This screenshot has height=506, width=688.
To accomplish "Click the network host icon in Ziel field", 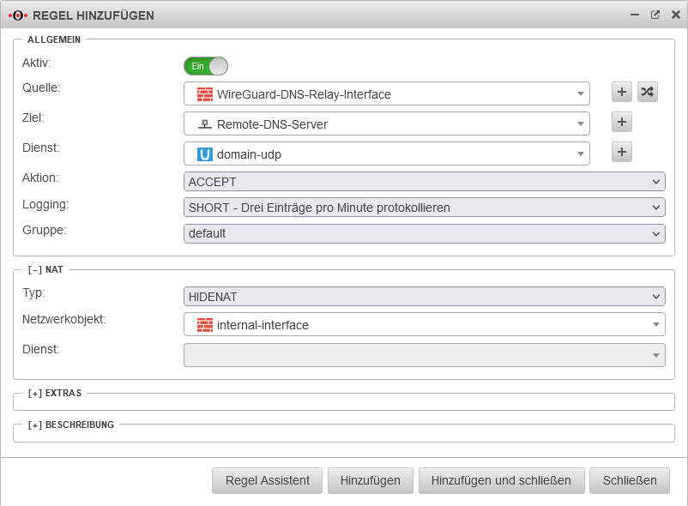I will pos(205,124).
